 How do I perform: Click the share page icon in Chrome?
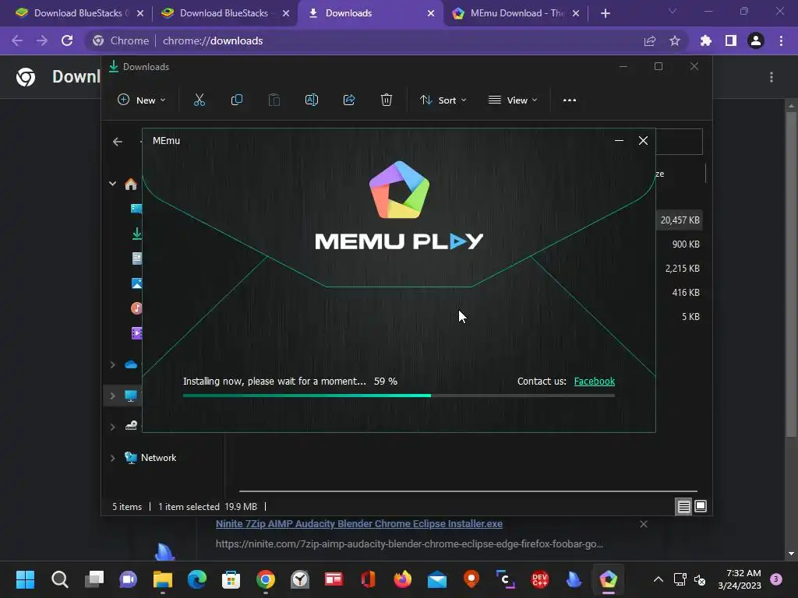(650, 40)
